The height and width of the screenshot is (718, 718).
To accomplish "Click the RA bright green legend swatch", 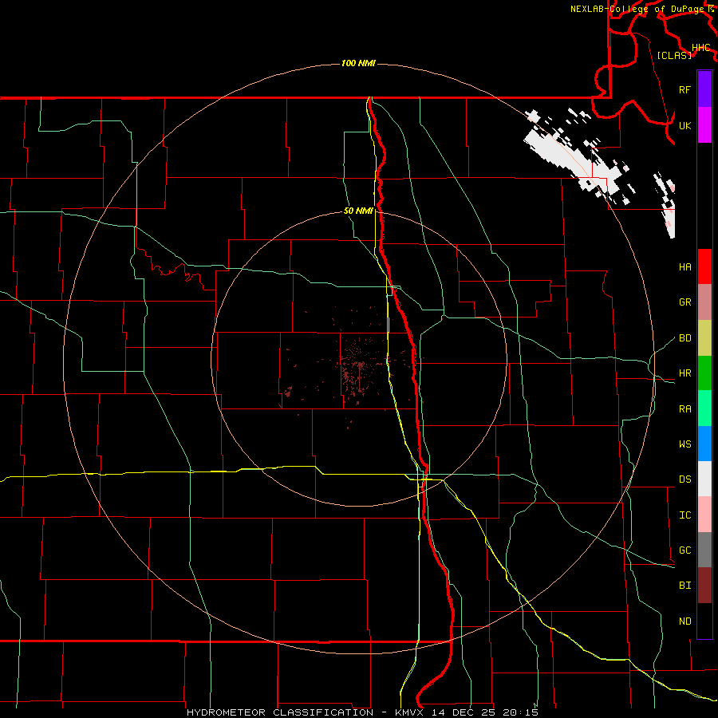I will [704, 408].
